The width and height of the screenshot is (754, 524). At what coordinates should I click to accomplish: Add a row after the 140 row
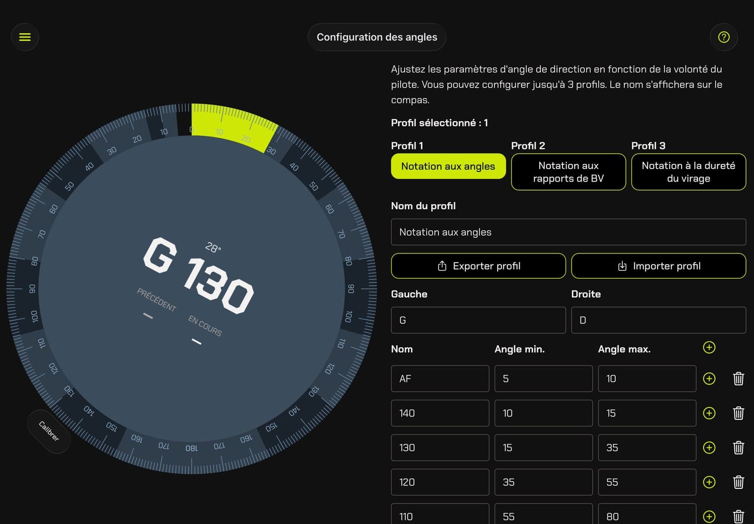click(709, 413)
